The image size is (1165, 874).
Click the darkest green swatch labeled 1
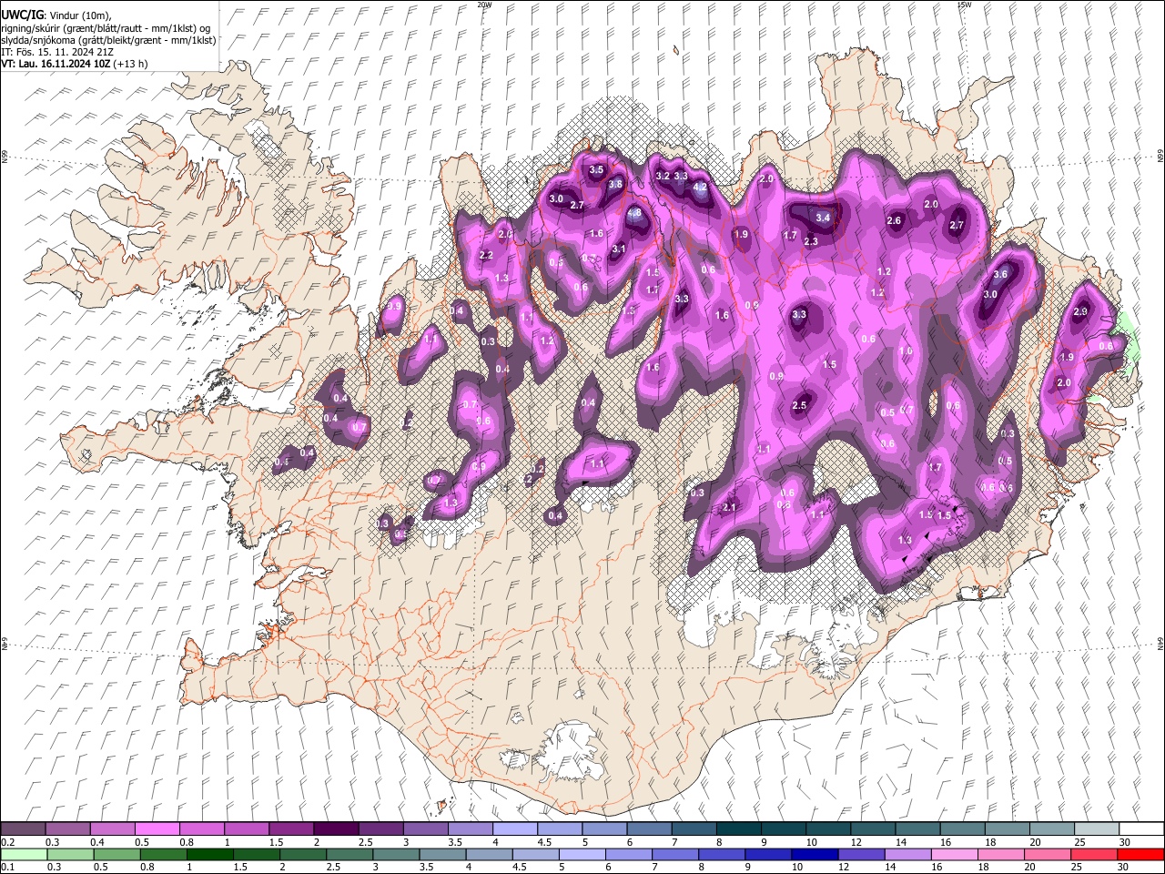209,854
